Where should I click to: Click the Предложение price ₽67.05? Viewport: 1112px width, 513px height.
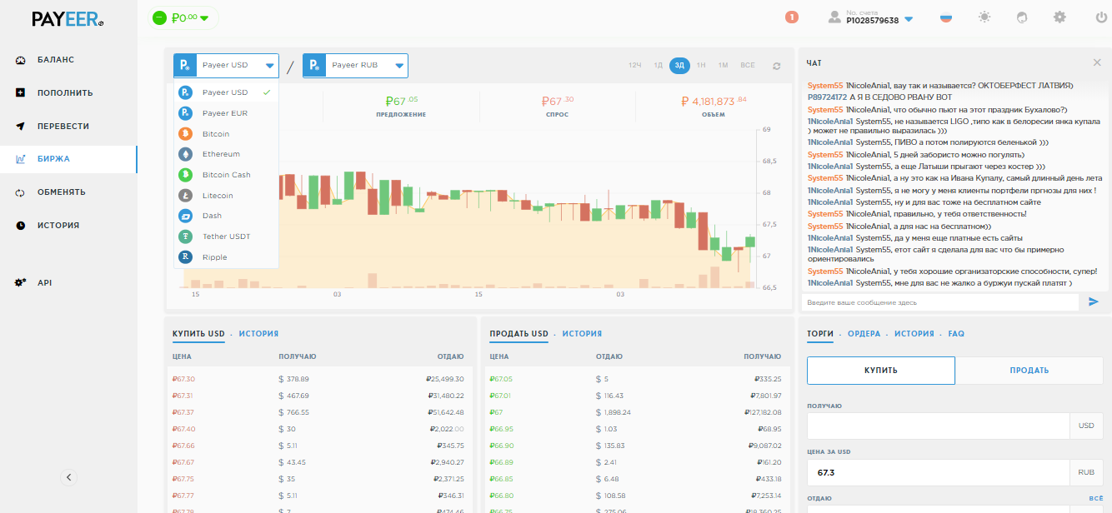coord(401,102)
